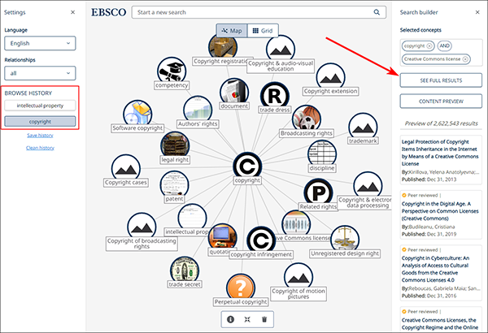Open the Creative Commons Licenses, the Copyright Regime result
This screenshot has width=488, height=333.
pos(440,324)
